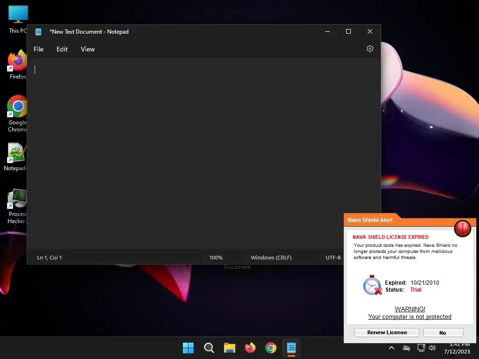Close the Notepad window
Viewport: 479px width, 359px height.
370,31
